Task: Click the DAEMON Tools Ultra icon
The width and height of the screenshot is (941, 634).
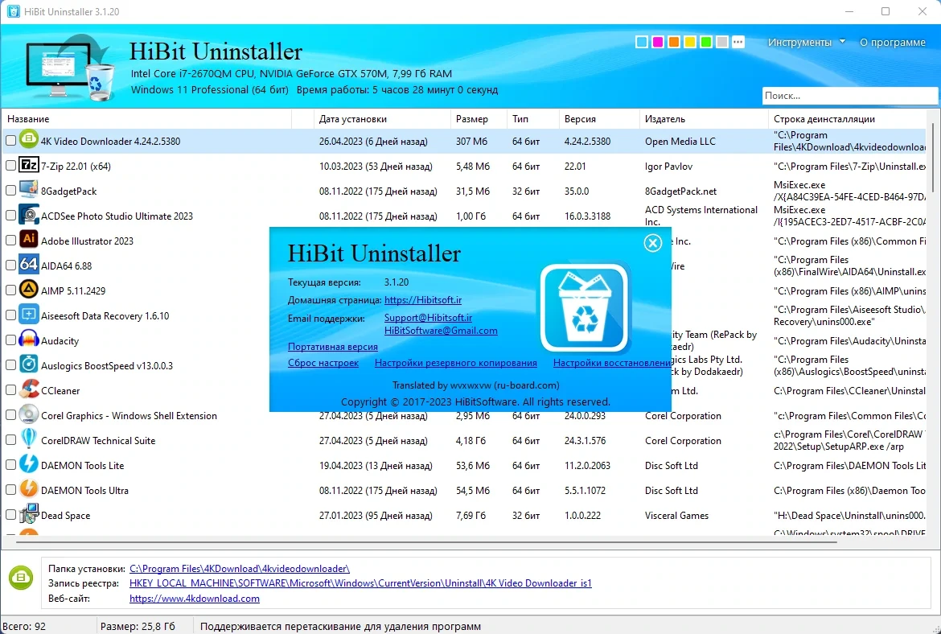Action: [28, 488]
